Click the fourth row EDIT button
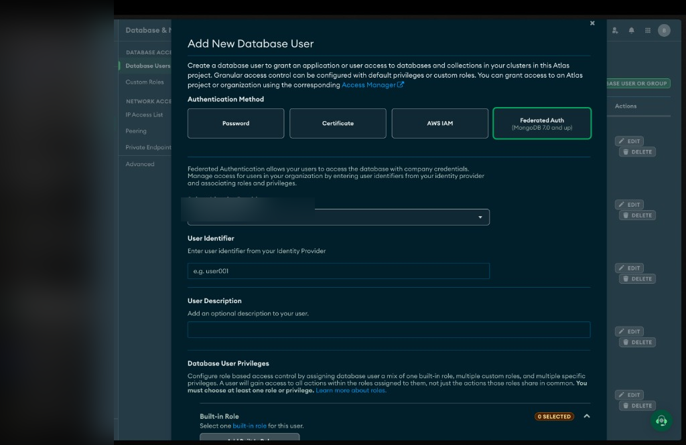 click(629, 331)
